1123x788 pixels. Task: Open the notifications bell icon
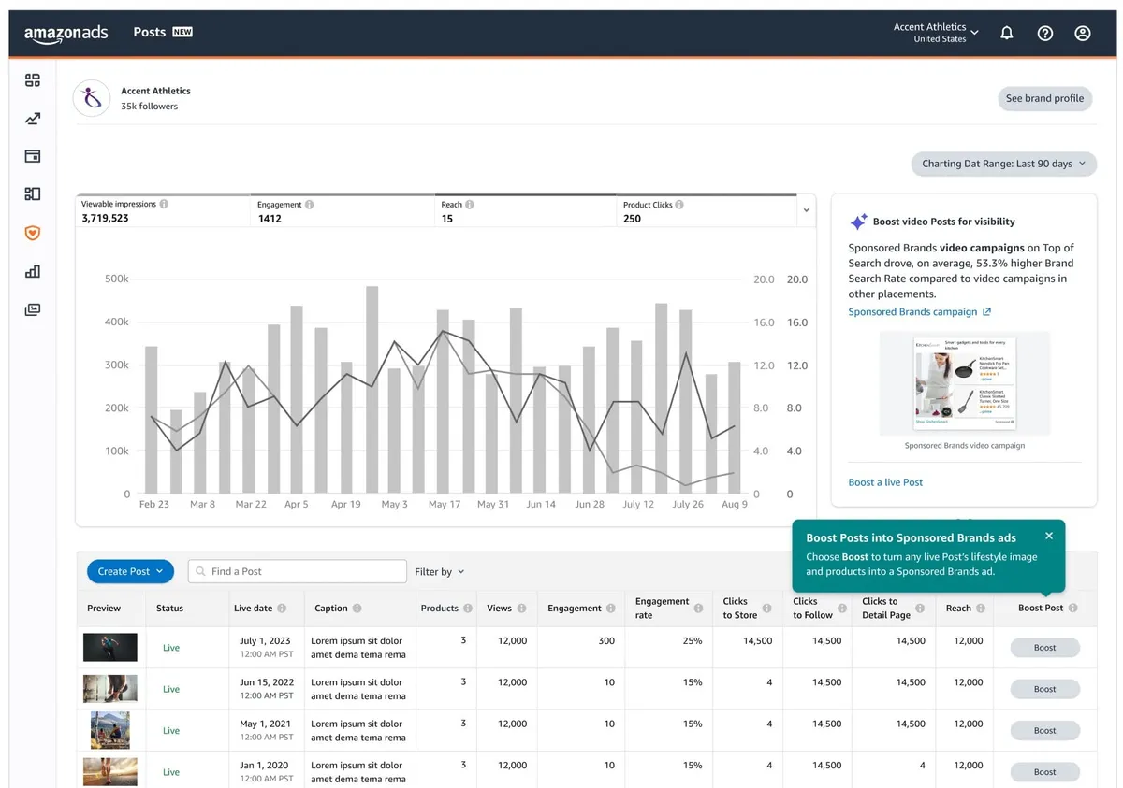click(x=1007, y=33)
